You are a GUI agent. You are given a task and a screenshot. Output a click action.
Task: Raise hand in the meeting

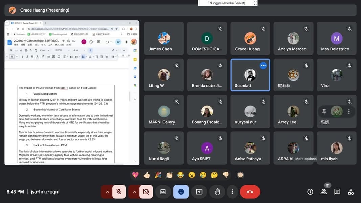tap(217, 191)
